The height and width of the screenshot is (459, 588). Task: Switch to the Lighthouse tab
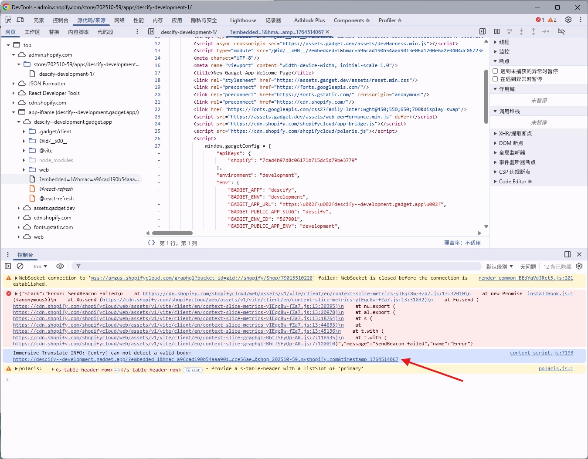(x=243, y=20)
